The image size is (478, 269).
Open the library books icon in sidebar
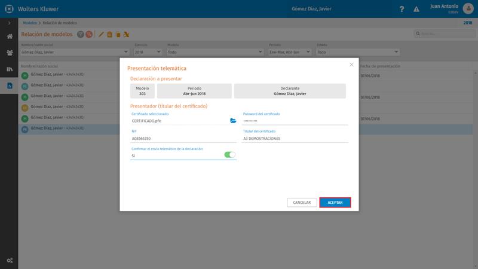(10, 69)
